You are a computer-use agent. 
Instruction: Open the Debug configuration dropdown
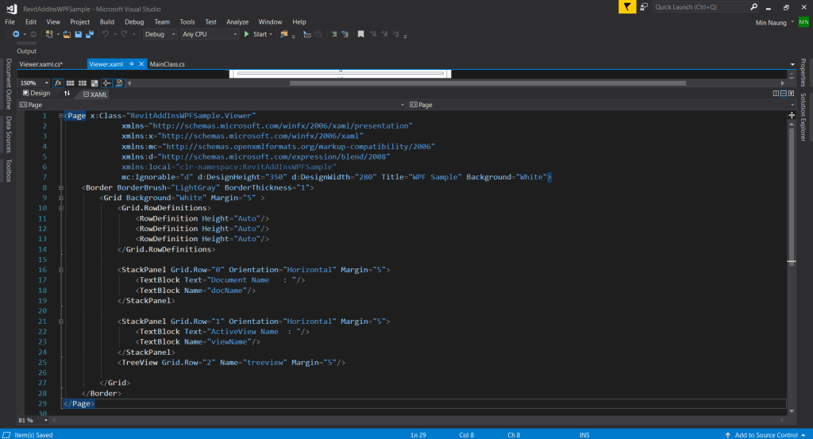[159, 34]
